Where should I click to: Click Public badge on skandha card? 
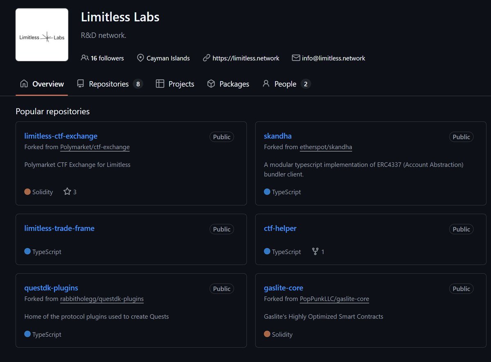point(462,137)
